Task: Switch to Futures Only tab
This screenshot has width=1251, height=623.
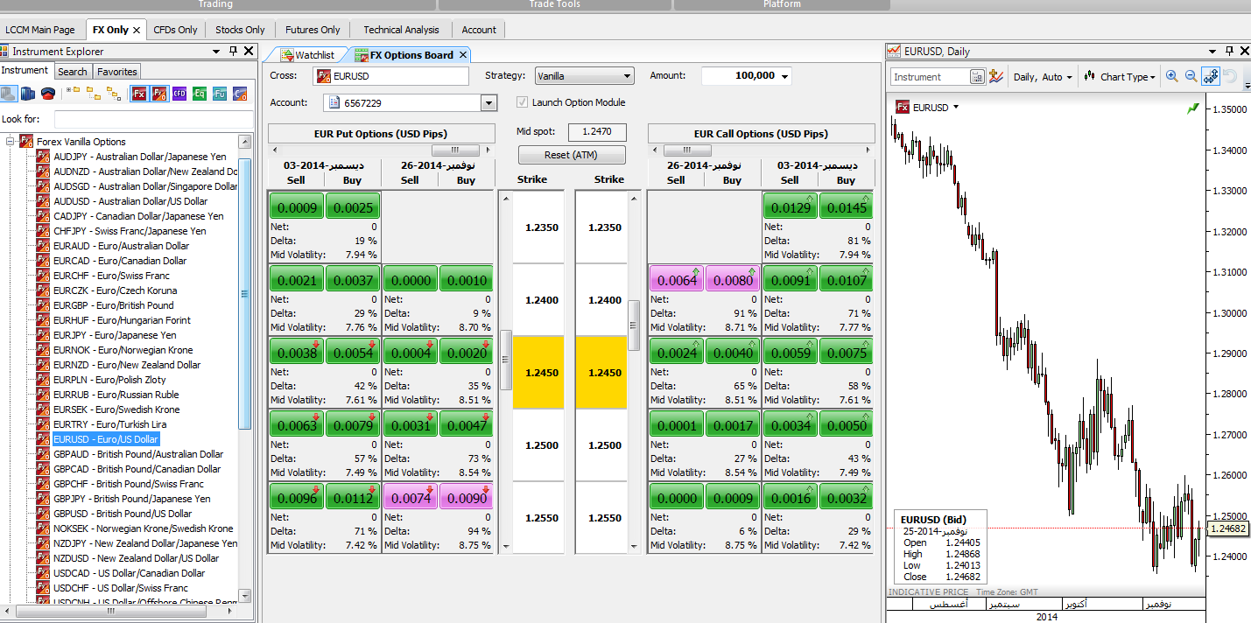Action: pos(313,30)
